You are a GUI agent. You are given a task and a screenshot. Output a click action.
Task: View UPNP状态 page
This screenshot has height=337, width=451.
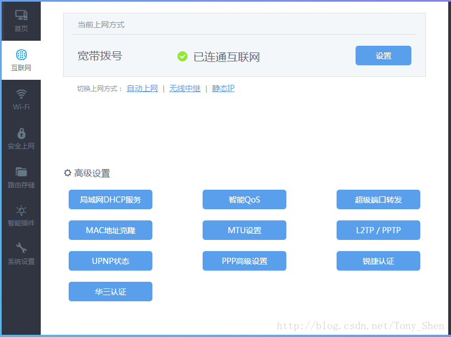click(111, 261)
